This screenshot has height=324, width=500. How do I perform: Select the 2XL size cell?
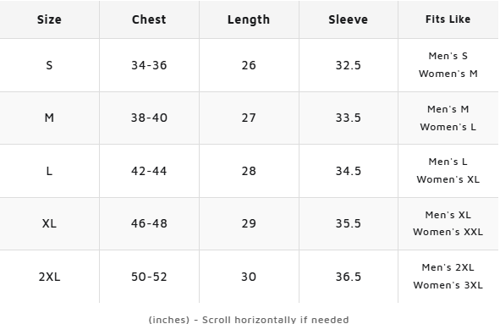49,277
